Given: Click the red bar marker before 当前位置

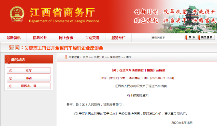Looking at the screenshot, I should [66, 57].
